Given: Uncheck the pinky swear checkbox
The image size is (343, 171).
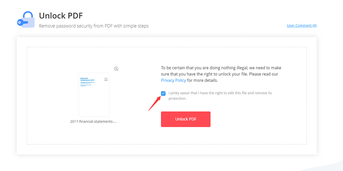Looking at the screenshot, I should pyautogui.click(x=163, y=93).
